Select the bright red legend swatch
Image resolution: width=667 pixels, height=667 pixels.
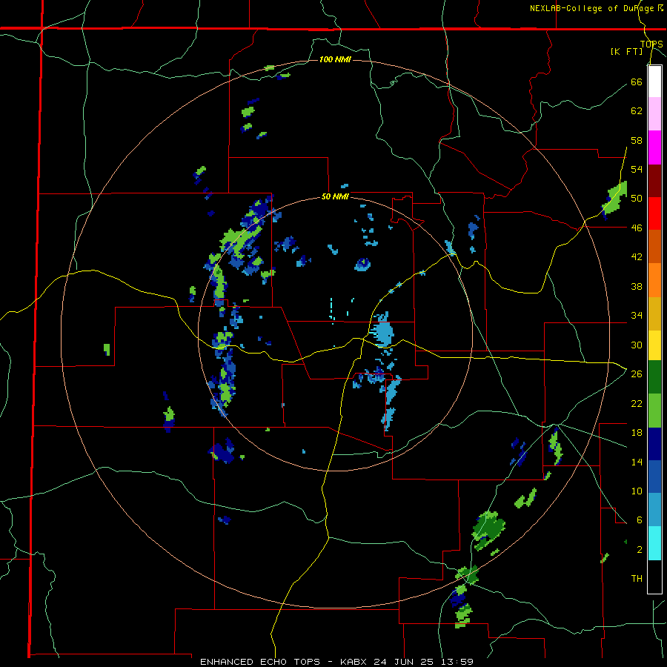click(654, 213)
